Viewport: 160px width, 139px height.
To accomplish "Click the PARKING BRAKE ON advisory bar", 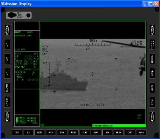I will click(x=119, y=125).
